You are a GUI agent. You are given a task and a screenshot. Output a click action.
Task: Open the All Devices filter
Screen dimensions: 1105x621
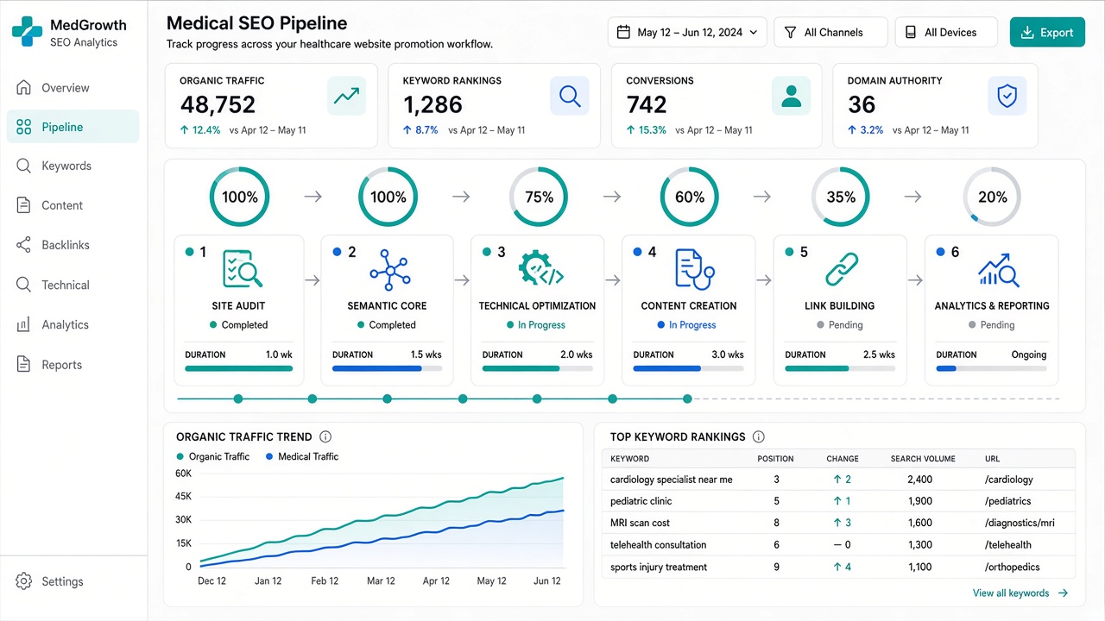(946, 32)
